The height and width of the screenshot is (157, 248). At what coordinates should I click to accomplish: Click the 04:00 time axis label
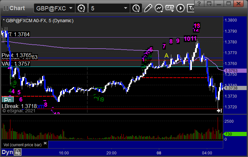click(207, 153)
